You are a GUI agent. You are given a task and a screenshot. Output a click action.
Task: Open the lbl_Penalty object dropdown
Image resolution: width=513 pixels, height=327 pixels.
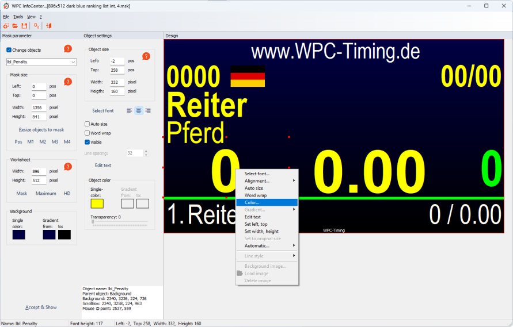(73, 61)
